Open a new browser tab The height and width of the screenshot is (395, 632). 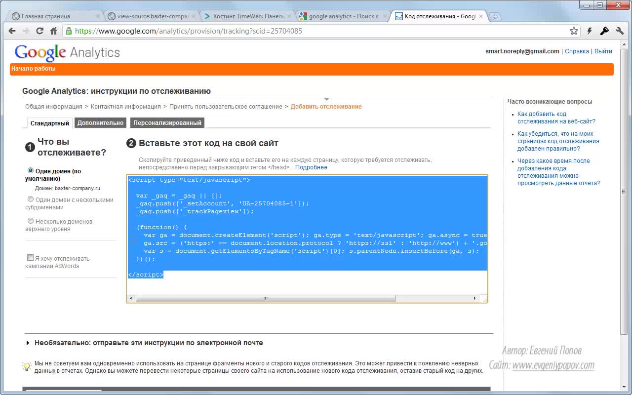[x=495, y=16]
